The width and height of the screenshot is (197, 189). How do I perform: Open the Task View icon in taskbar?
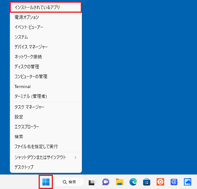pos(92,182)
